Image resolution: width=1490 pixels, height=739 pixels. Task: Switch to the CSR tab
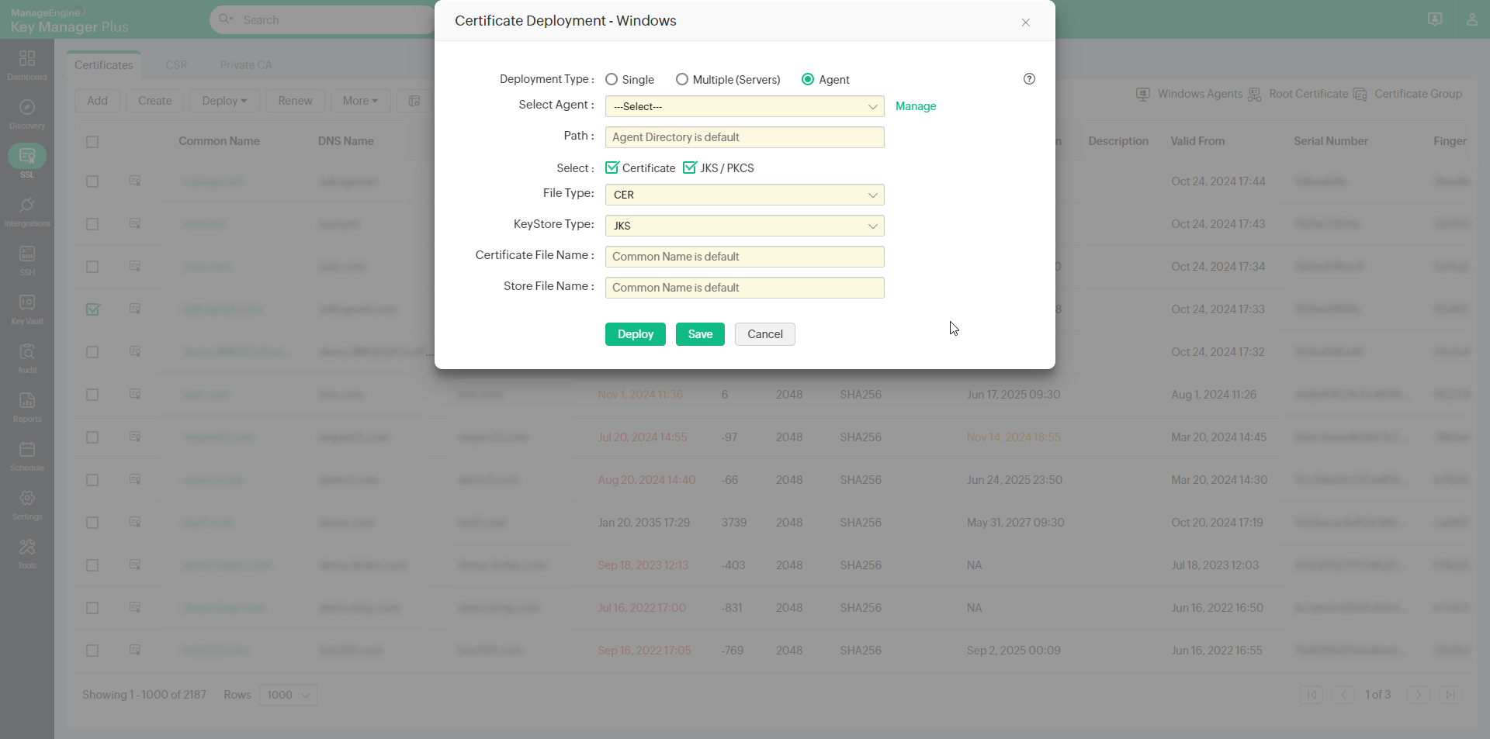[176, 65]
